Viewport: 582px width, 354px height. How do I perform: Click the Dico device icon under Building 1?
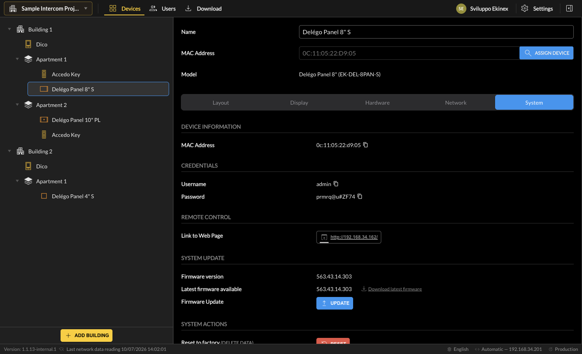(x=28, y=44)
